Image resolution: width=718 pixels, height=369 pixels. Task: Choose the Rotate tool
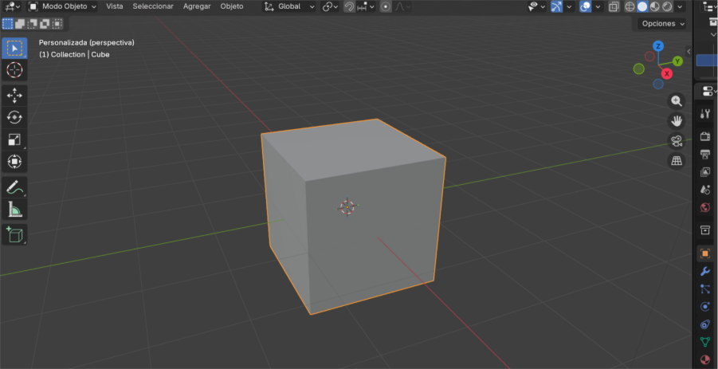tap(14, 118)
